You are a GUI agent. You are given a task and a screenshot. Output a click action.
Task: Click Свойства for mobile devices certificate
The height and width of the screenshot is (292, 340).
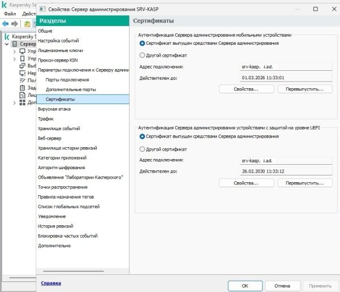246,89
